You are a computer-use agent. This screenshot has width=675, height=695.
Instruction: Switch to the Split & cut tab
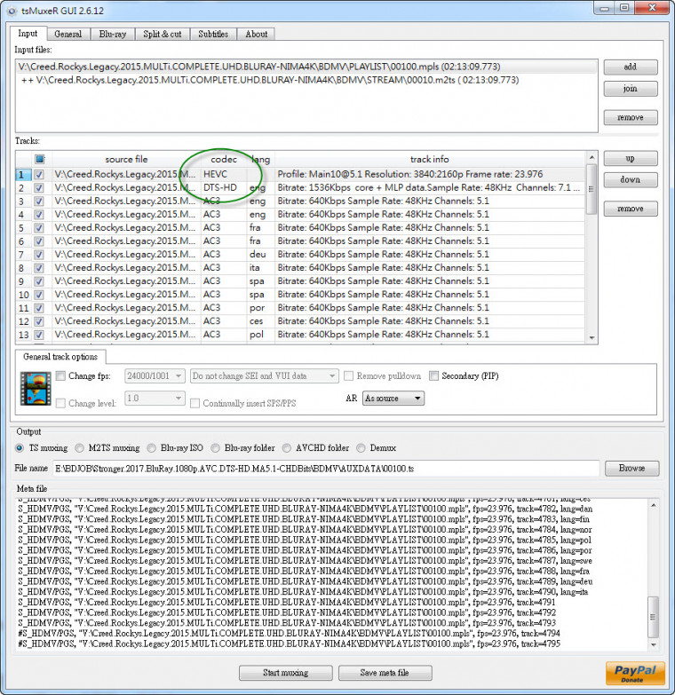(x=163, y=34)
